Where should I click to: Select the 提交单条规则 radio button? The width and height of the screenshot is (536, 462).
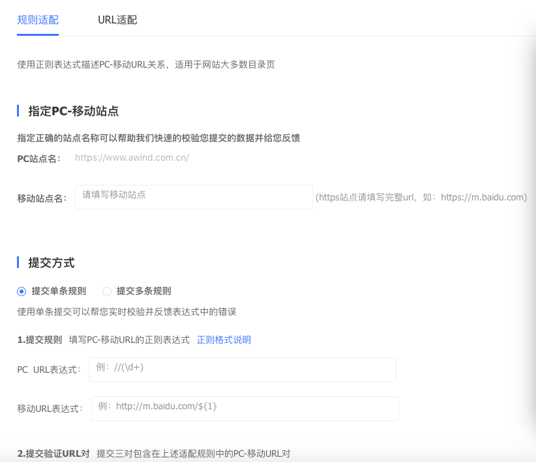coord(22,292)
